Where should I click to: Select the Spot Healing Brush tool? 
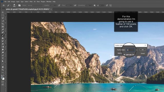click(x=3, y=32)
